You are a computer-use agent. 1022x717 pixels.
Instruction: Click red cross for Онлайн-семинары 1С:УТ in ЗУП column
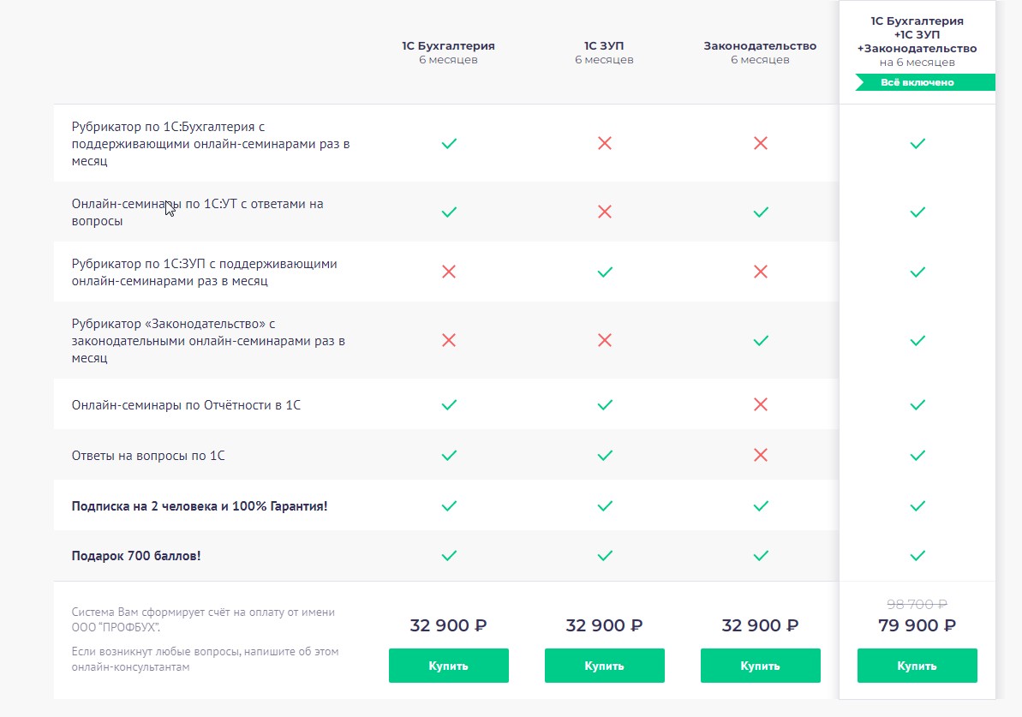pyautogui.click(x=604, y=212)
